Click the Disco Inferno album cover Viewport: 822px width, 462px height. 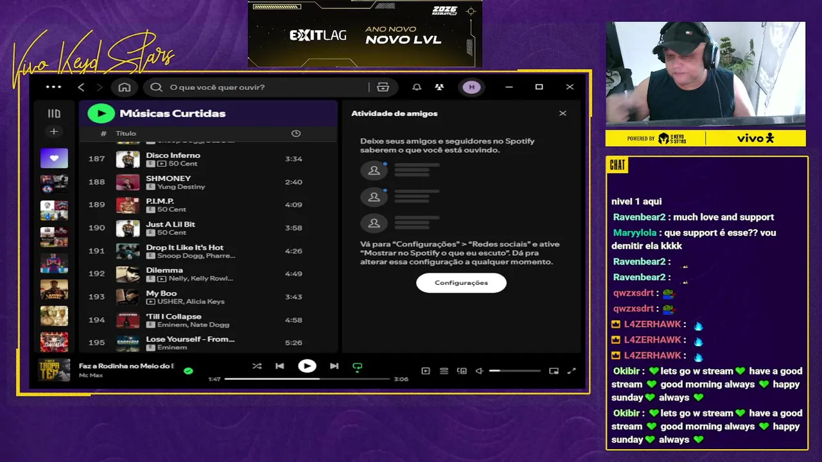[128, 159]
